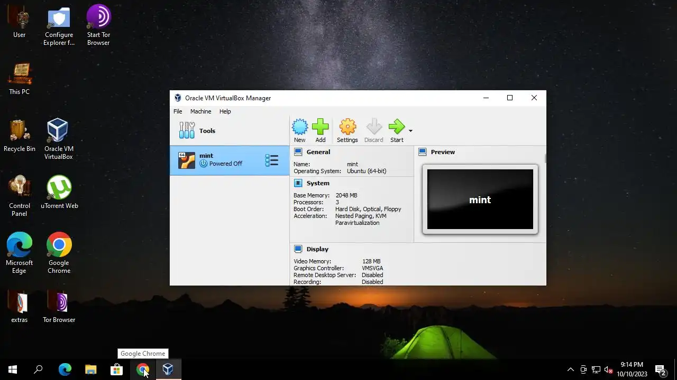Click the System section header

(x=318, y=183)
